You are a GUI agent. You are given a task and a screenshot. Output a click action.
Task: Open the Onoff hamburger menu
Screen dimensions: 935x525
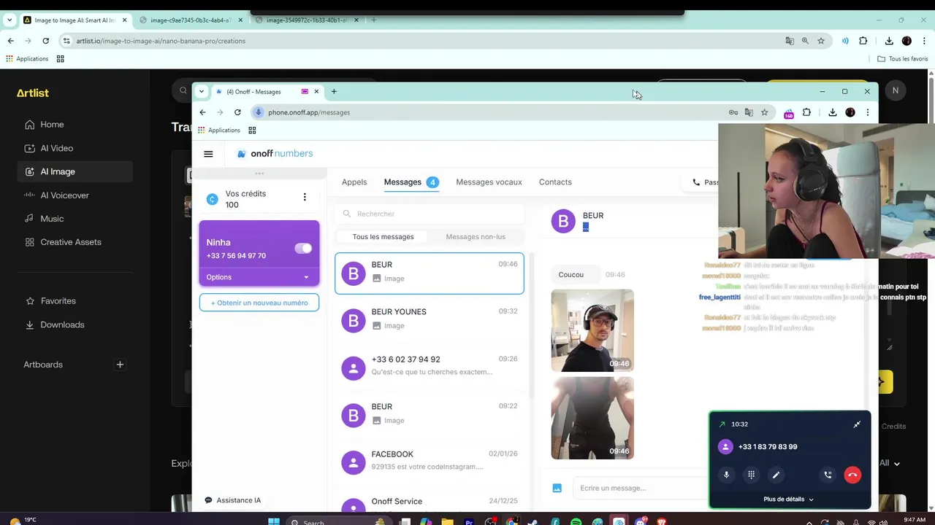coord(208,154)
